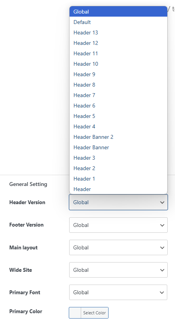
Task: Expand the Primary Font dropdown
Action: 118,292
